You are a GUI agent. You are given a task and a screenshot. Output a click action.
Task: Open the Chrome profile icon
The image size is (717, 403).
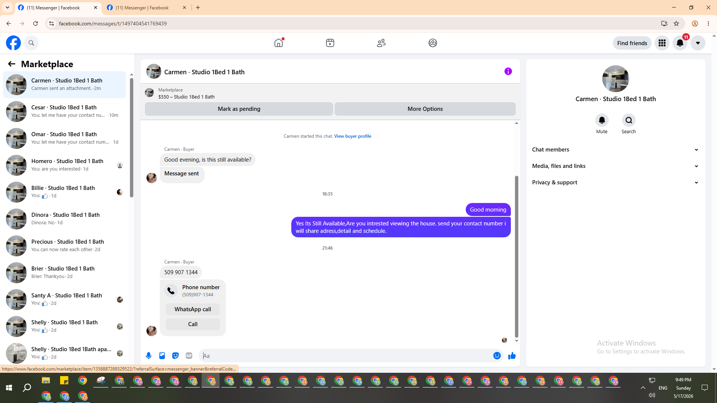(x=695, y=24)
